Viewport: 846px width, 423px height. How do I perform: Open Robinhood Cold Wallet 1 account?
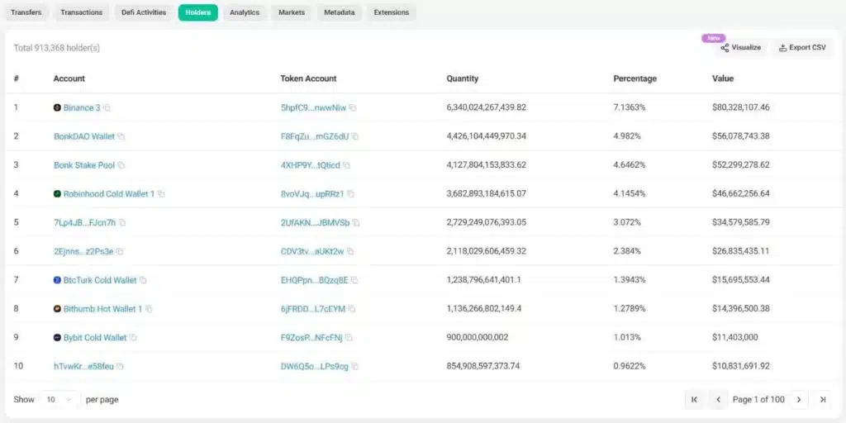pyautogui.click(x=109, y=193)
